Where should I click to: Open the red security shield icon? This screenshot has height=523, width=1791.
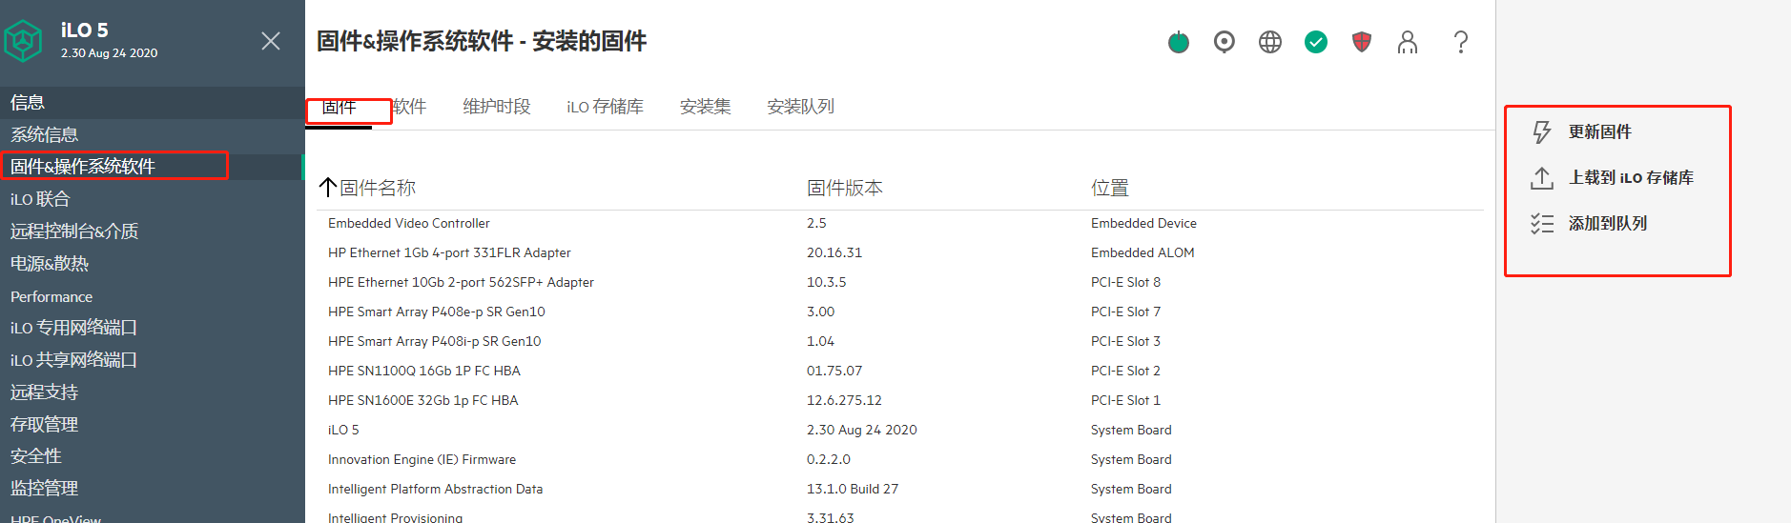tap(1362, 42)
